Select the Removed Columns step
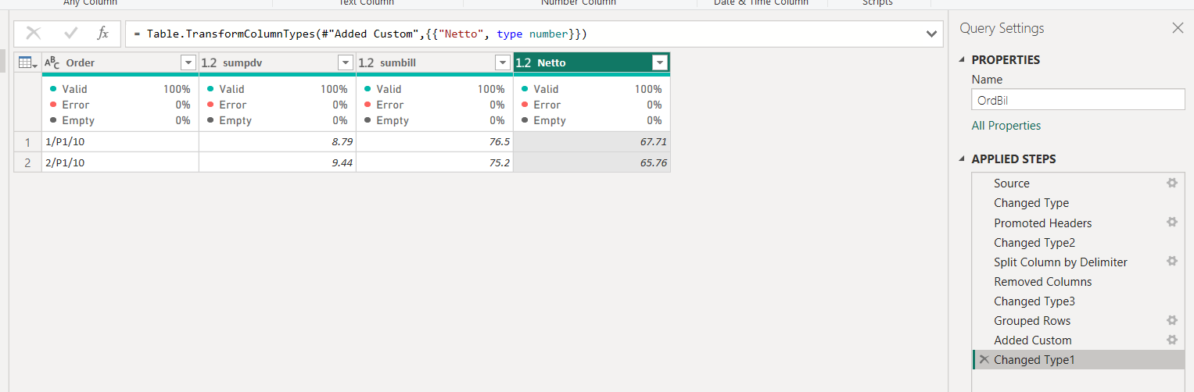1194x392 pixels. click(1078, 282)
